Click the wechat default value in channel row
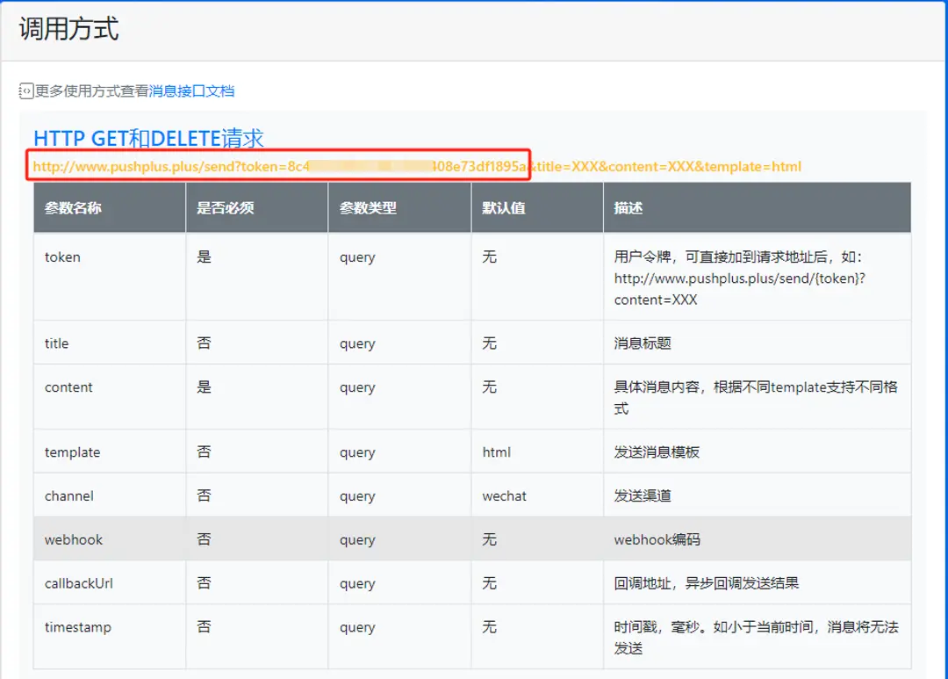The width and height of the screenshot is (948, 679). coord(537,495)
